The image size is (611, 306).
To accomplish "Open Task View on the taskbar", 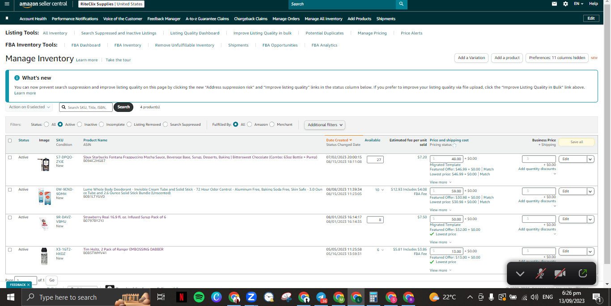I will point(161,297).
